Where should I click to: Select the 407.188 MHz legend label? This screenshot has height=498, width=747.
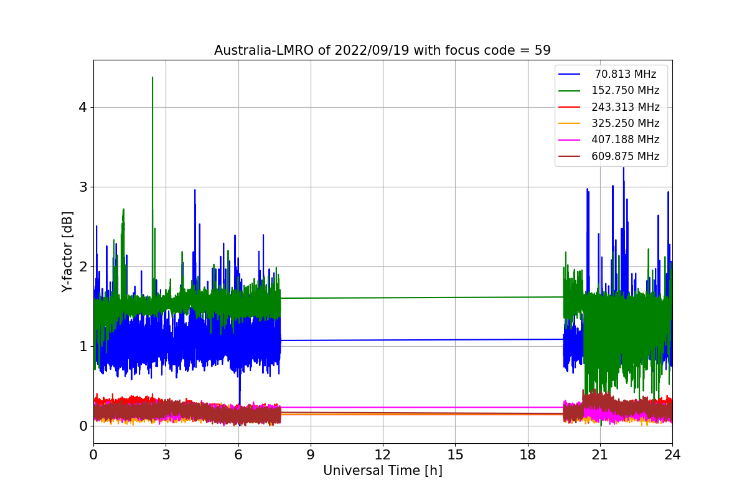click(x=626, y=140)
